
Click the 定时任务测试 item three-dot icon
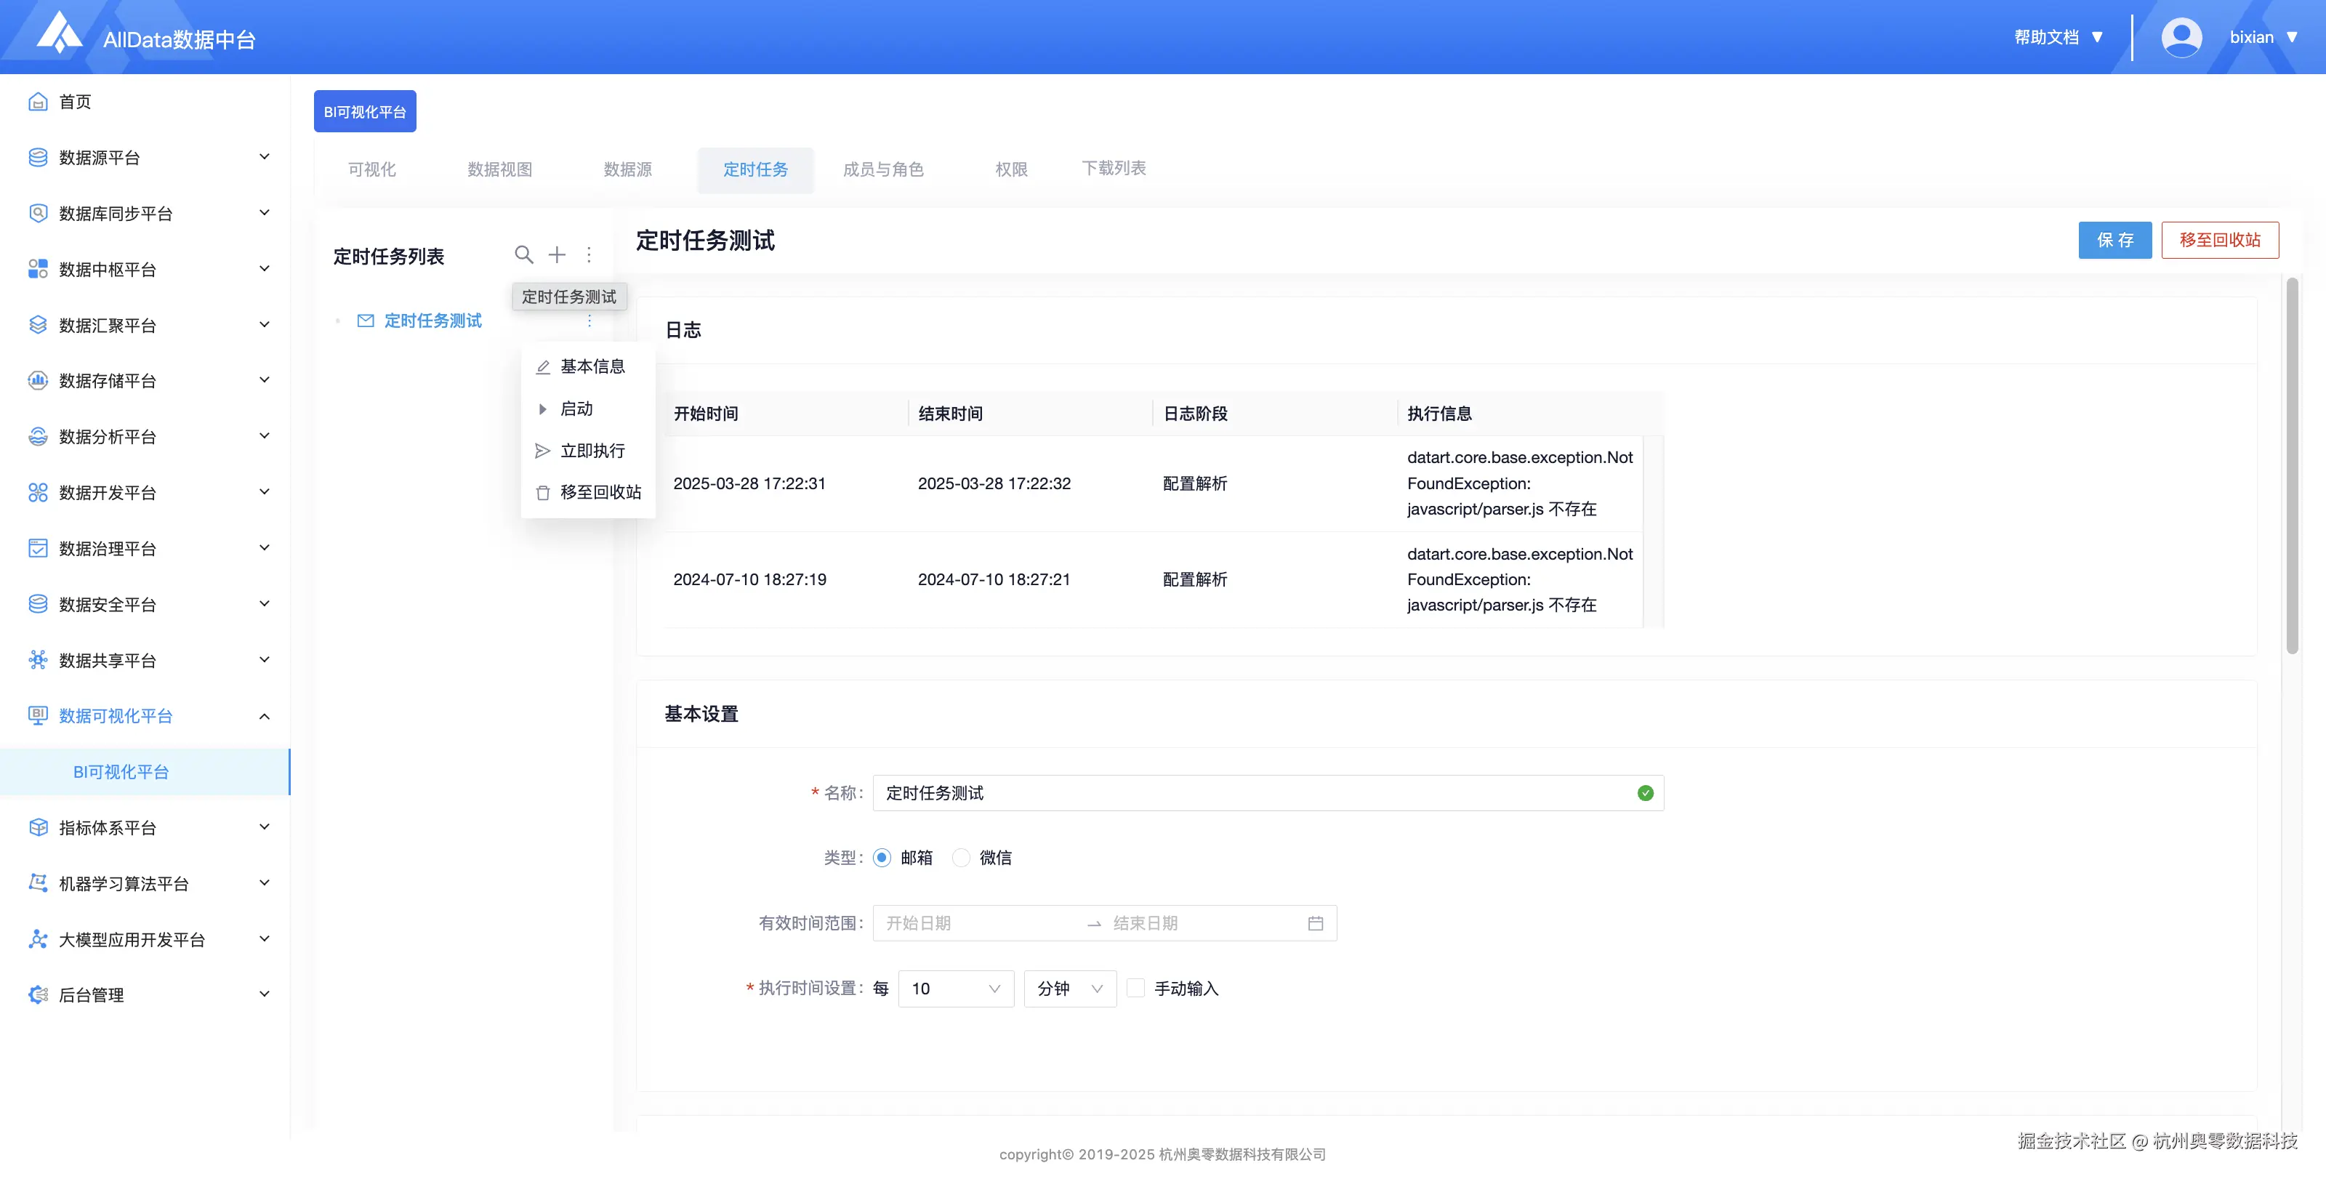click(589, 321)
